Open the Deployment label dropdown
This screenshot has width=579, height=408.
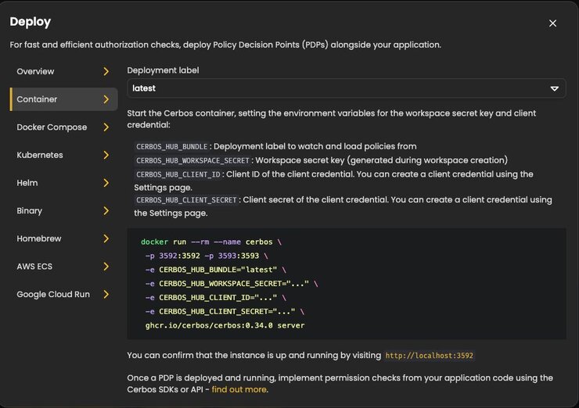click(x=347, y=88)
